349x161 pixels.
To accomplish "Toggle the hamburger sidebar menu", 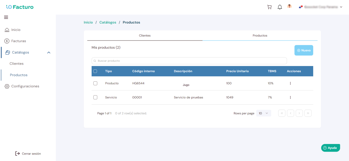I will click(x=6, y=17).
